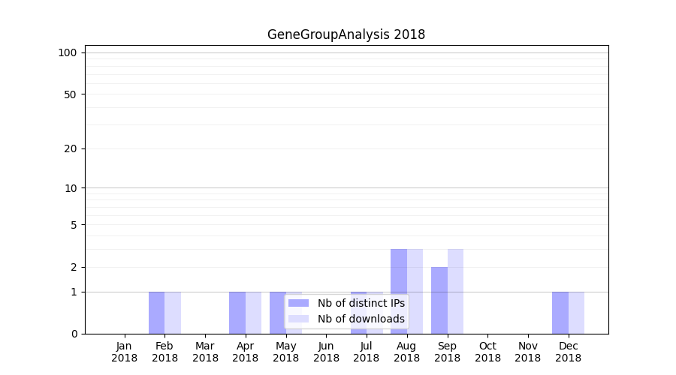
Task: Select the Nb of distinct IPs legend swatch
Action: point(298,303)
